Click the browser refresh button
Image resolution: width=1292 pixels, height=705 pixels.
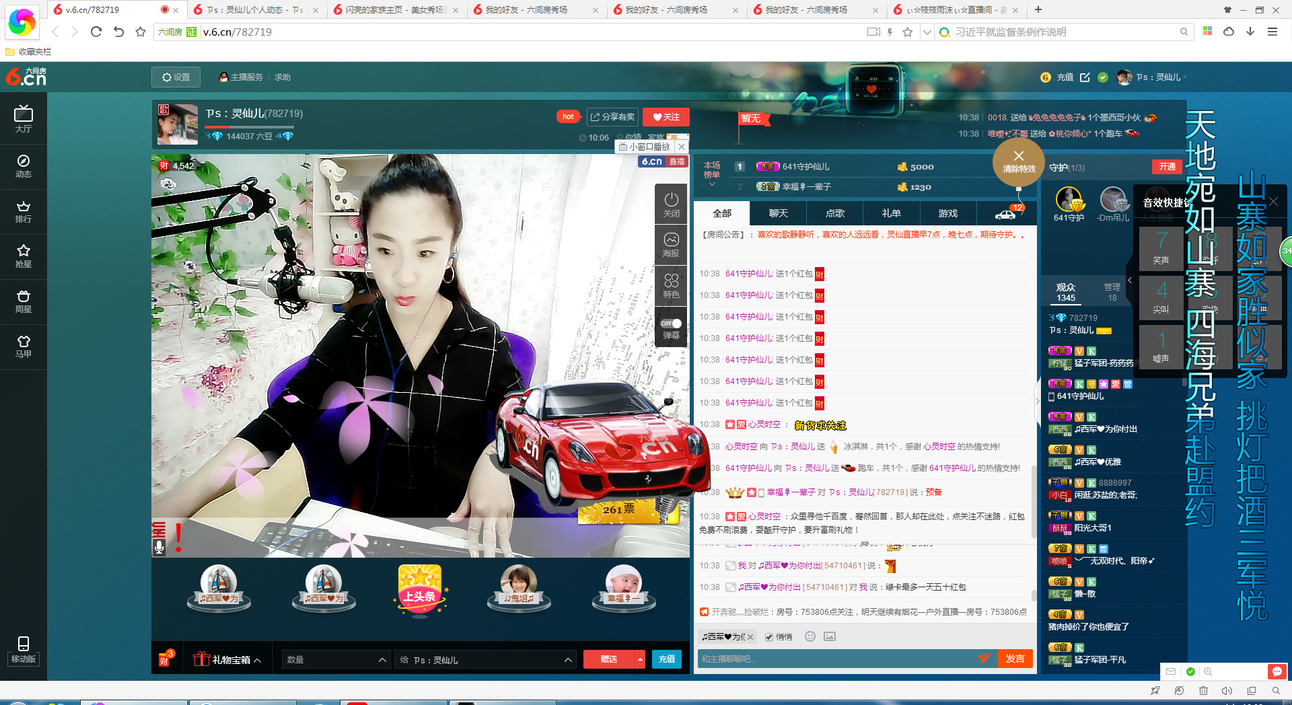click(96, 32)
